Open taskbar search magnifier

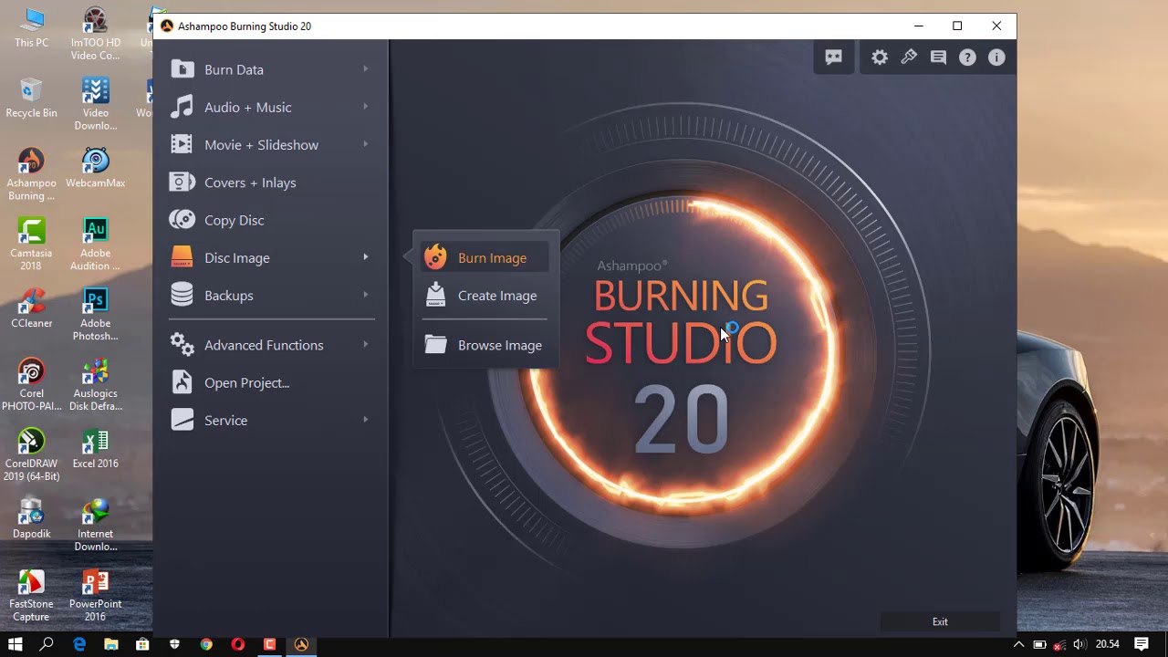(x=47, y=644)
